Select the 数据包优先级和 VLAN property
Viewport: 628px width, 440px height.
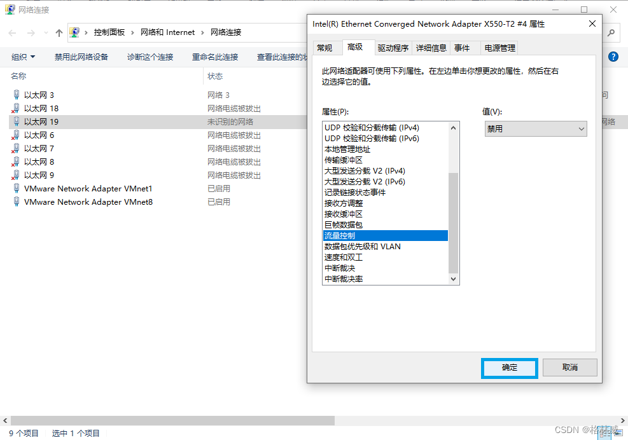386,246
